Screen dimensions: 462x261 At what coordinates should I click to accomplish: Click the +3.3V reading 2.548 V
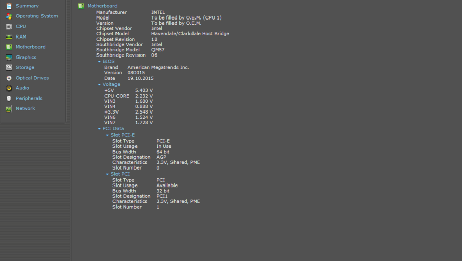(144, 112)
